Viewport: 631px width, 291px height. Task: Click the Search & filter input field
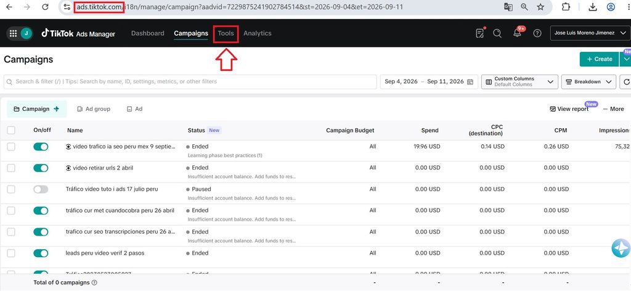[x=190, y=82]
